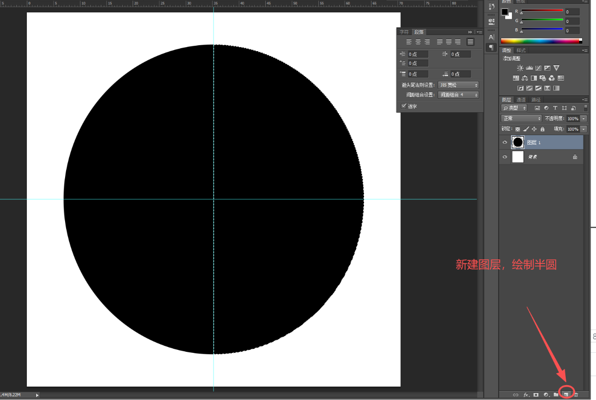The image size is (596, 400).
Task: Uncheck the 连字 hyphenation checkbox
Action: point(404,106)
